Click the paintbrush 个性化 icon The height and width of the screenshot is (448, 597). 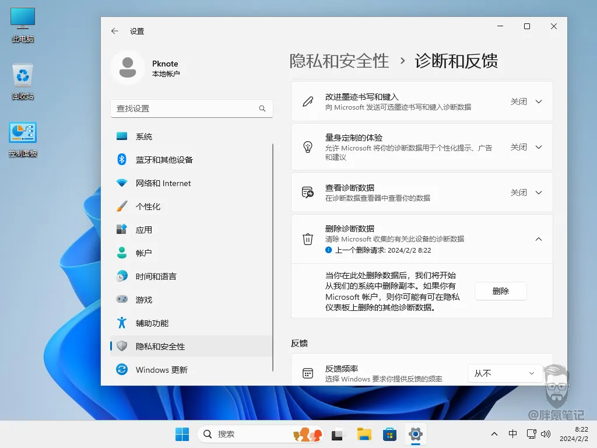pyautogui.click(x=122, y=206)
